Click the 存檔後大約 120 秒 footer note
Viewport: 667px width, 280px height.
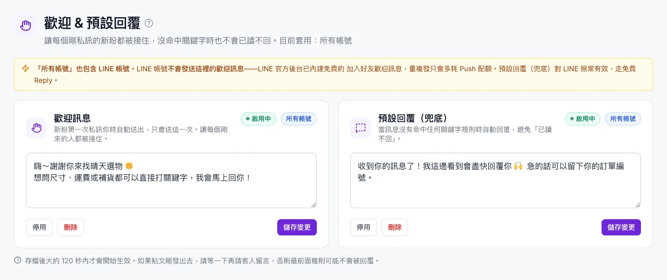(x=202, y=260)
